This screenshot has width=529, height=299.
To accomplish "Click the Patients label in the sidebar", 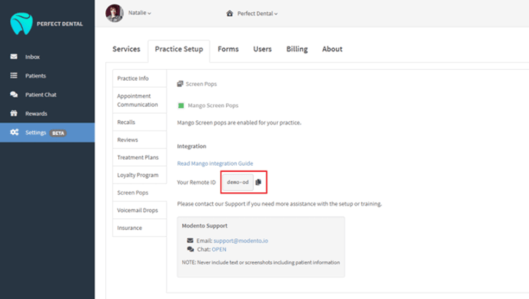I will [35, 76].
